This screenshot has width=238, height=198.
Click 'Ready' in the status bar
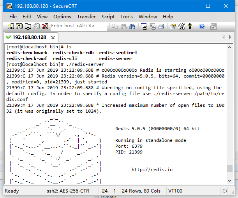click(12, 191)
